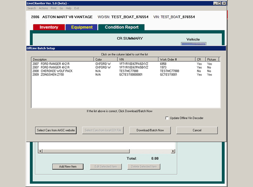
Task: Select the 2008 CHEROKEE WOLF PACK row
Action: pos(126,71)
